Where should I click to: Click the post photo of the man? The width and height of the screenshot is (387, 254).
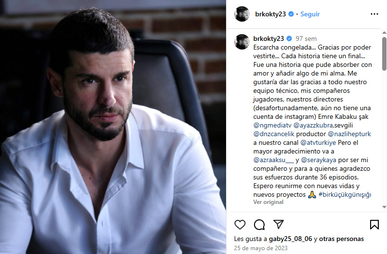coord(113,127)
